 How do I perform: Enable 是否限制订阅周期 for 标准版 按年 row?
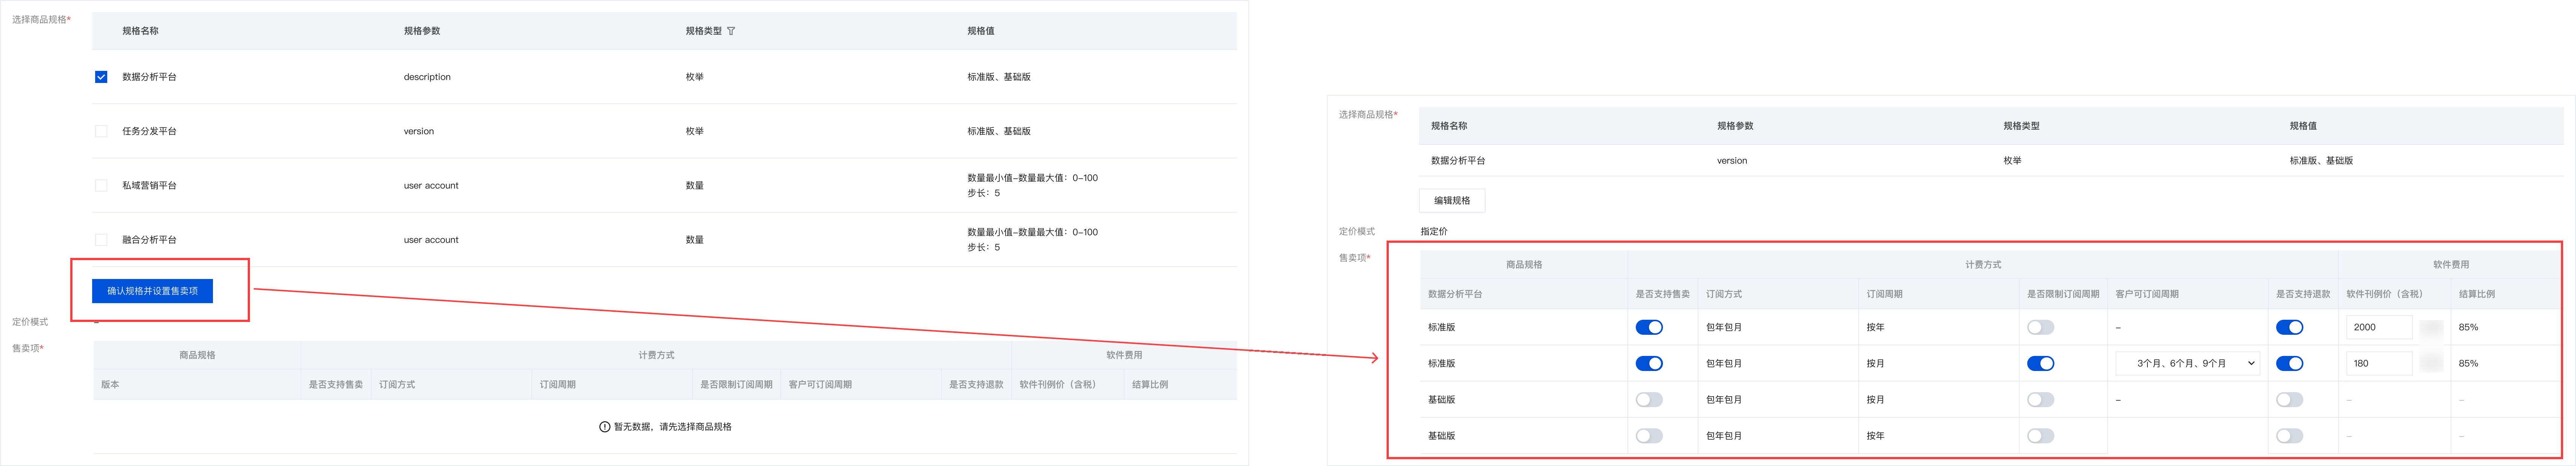pos(2040,327)
